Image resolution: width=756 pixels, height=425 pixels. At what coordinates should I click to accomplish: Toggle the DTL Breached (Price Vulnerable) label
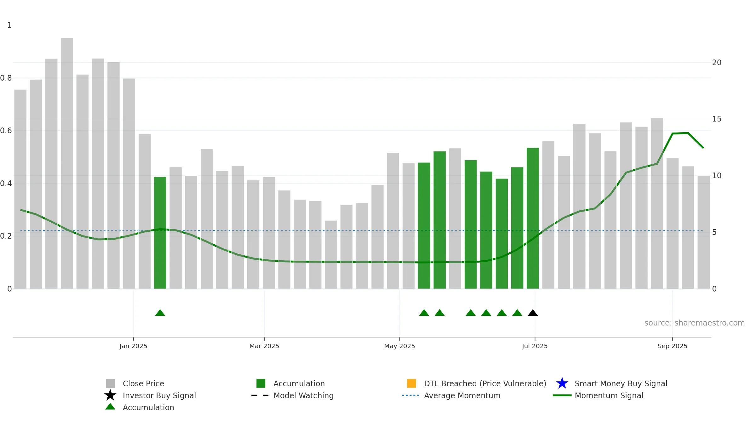(485, 383)
